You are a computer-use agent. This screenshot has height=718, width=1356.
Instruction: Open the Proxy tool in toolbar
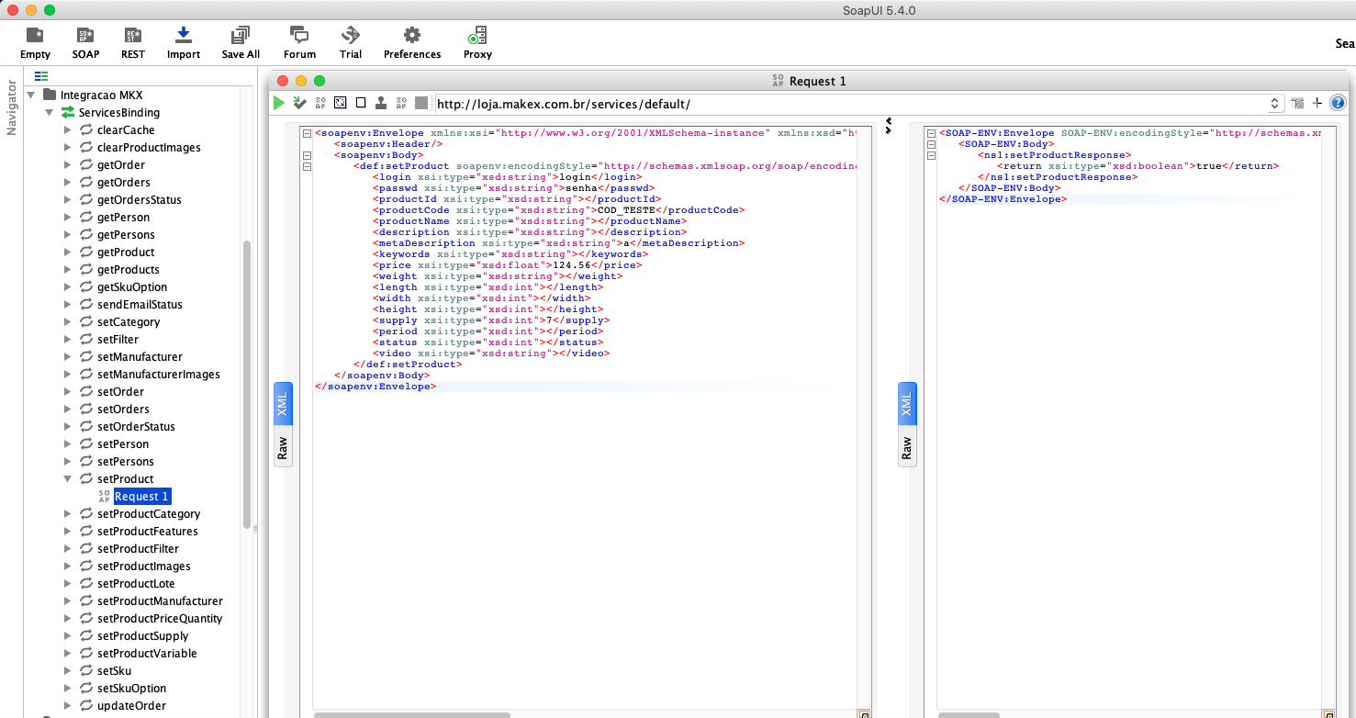[477, 43]
